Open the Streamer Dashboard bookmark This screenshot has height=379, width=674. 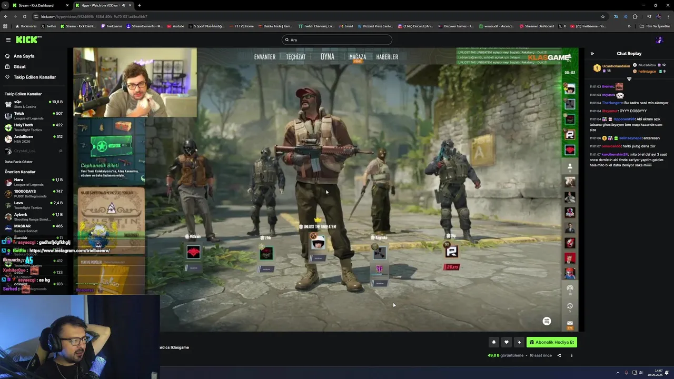[x=537, y=26]
